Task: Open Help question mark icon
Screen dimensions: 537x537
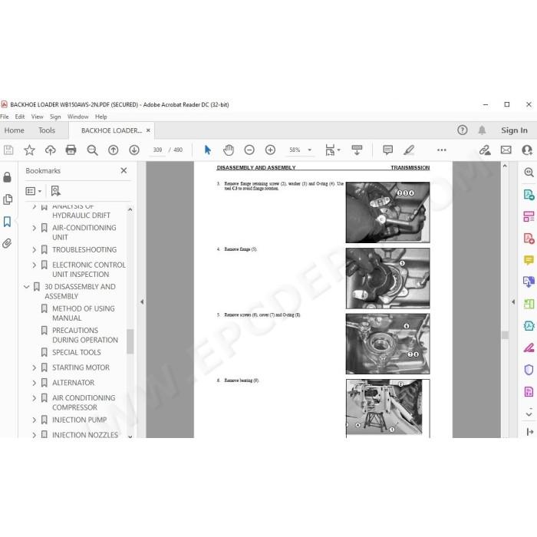Action: coord(463,130)
